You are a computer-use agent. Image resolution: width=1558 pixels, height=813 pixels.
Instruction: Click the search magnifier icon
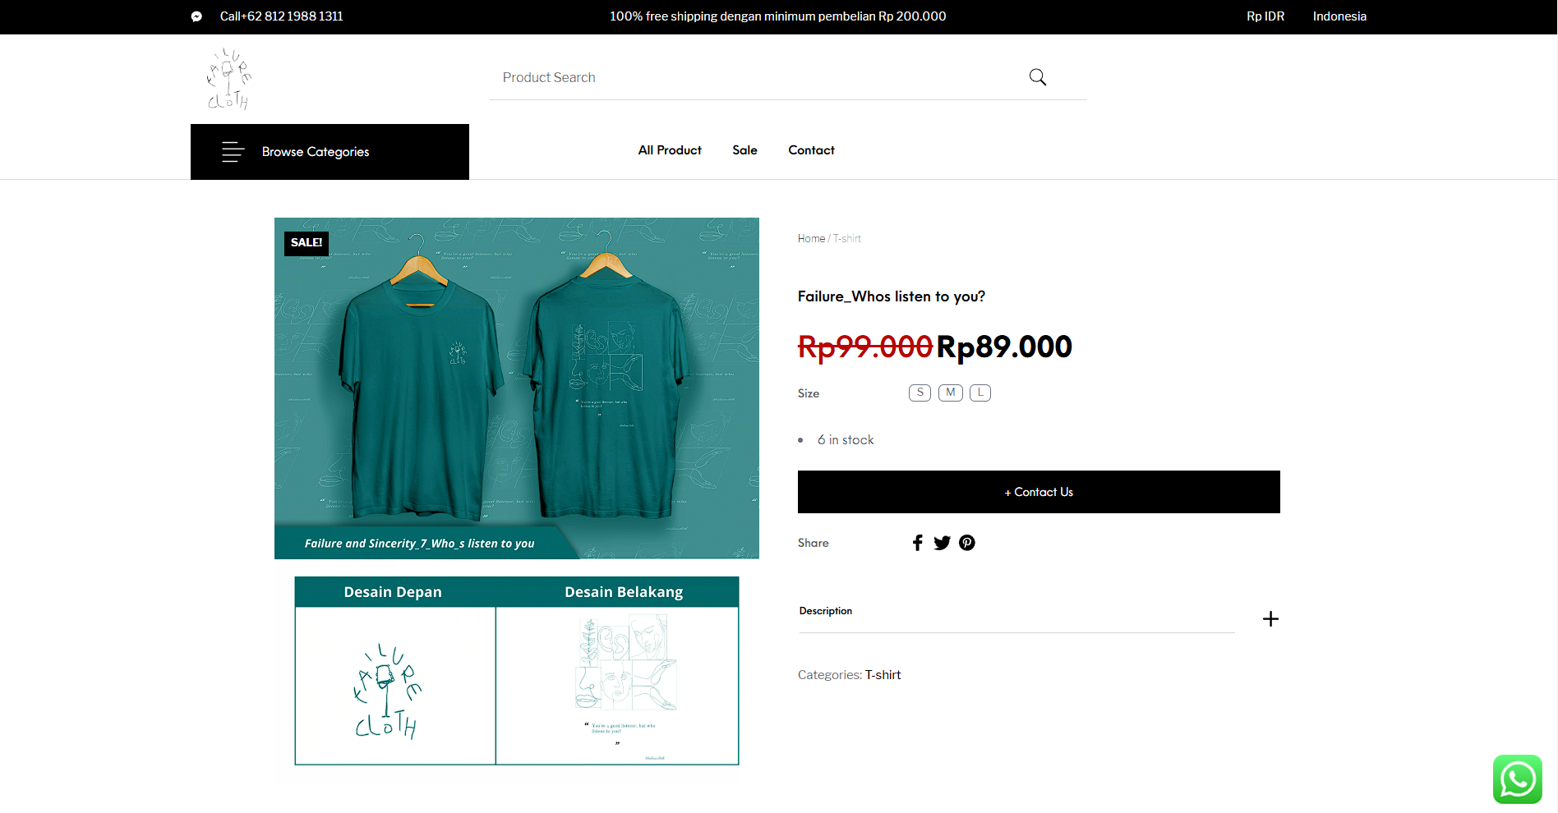[x=1037, y=77]
